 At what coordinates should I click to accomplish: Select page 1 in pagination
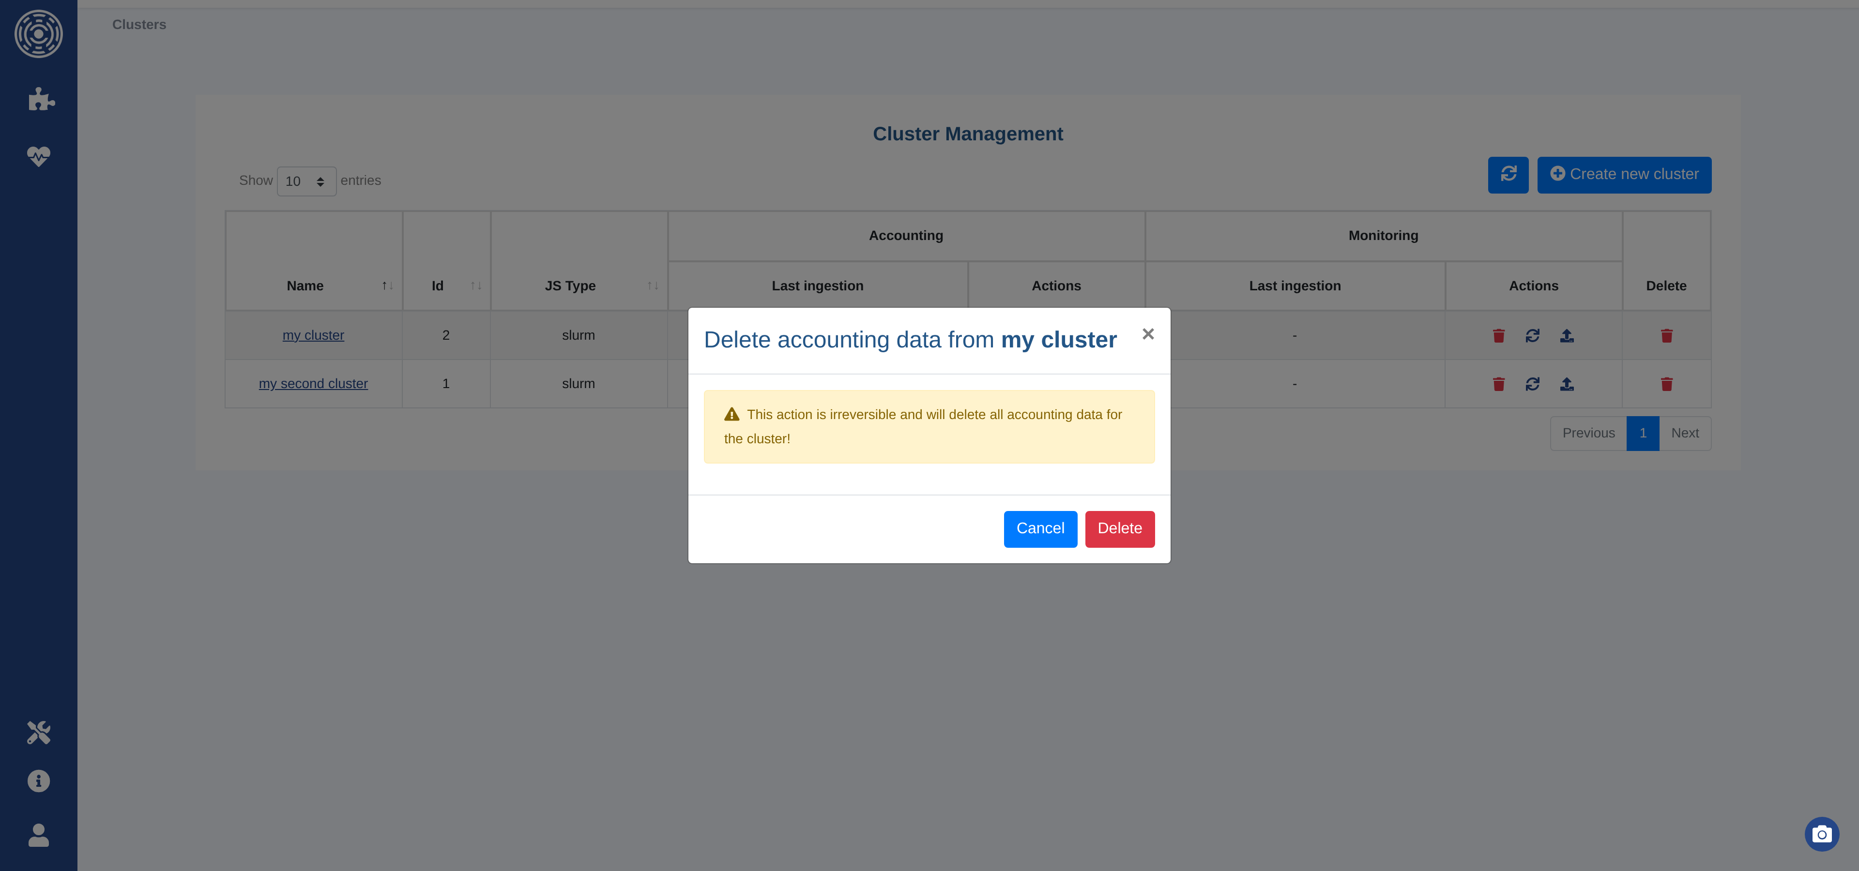pos(1643,434)
